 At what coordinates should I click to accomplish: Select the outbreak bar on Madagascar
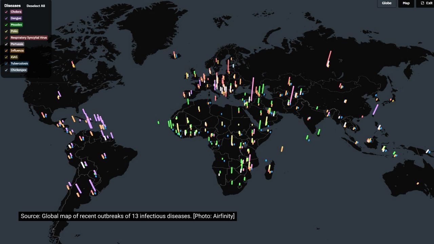click(x=270, y=168)
